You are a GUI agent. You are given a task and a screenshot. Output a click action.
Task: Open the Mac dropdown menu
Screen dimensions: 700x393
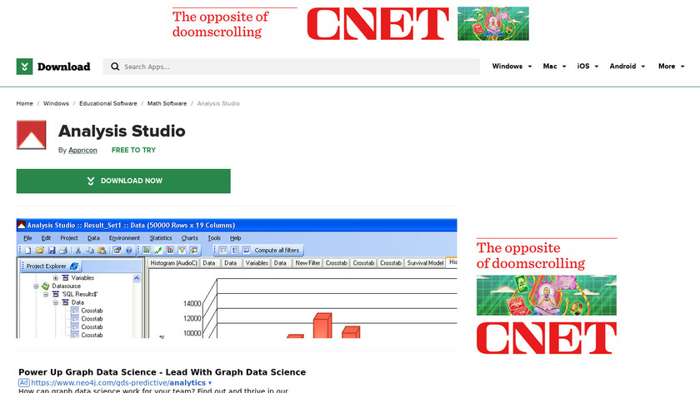click(554, 66)
